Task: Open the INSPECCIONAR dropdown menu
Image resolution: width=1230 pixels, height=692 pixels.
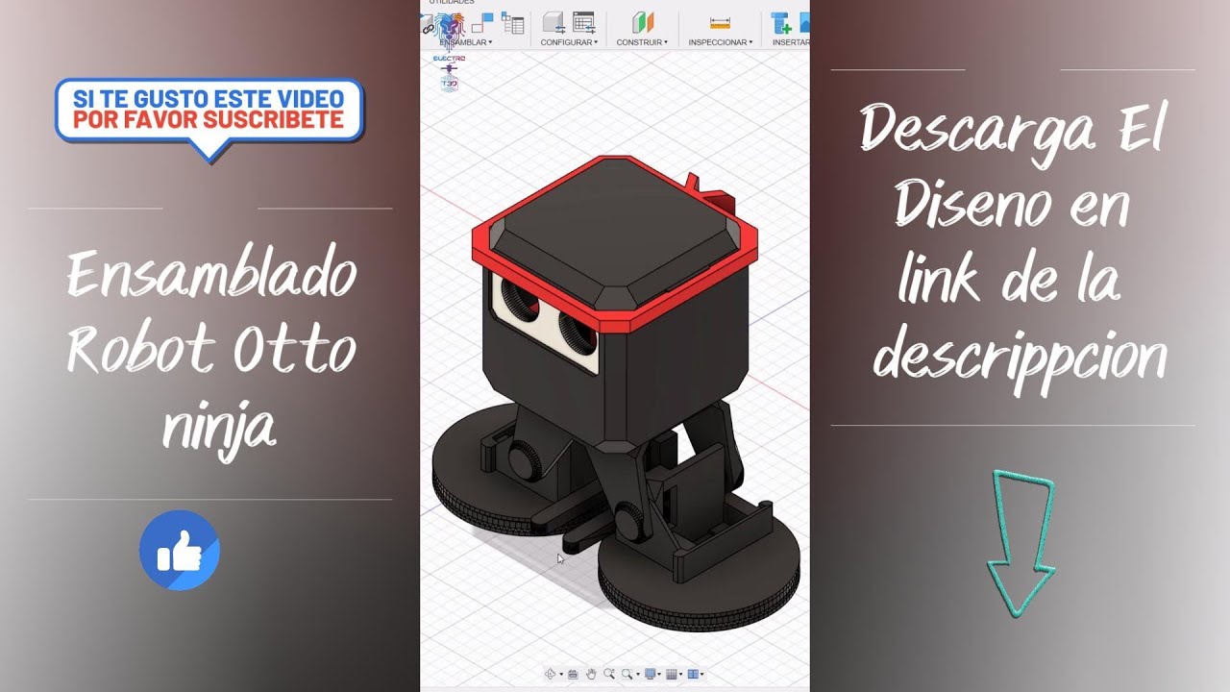Action: [721, 42]
